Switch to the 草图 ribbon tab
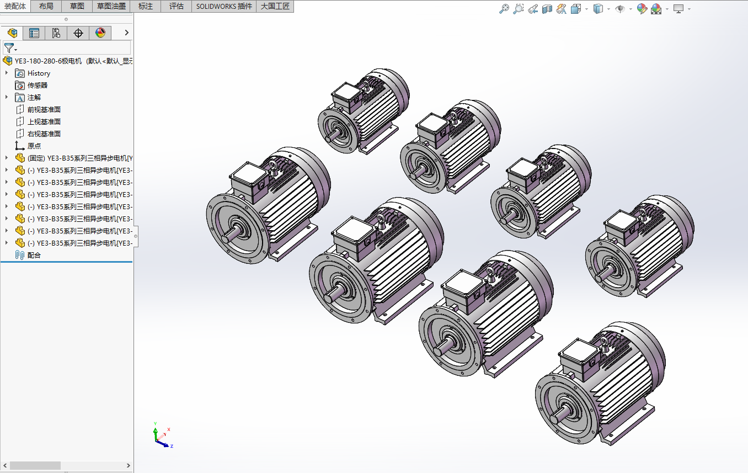The image size is (748, 473). [x=77, y=6]
